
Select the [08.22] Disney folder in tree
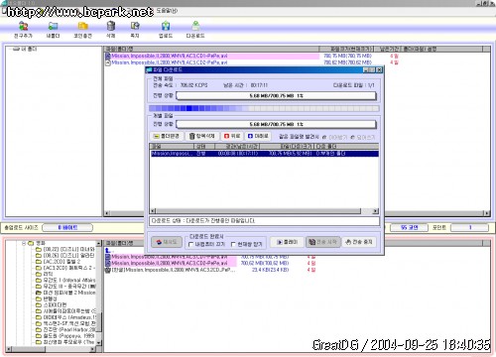[x=68, y=249]
